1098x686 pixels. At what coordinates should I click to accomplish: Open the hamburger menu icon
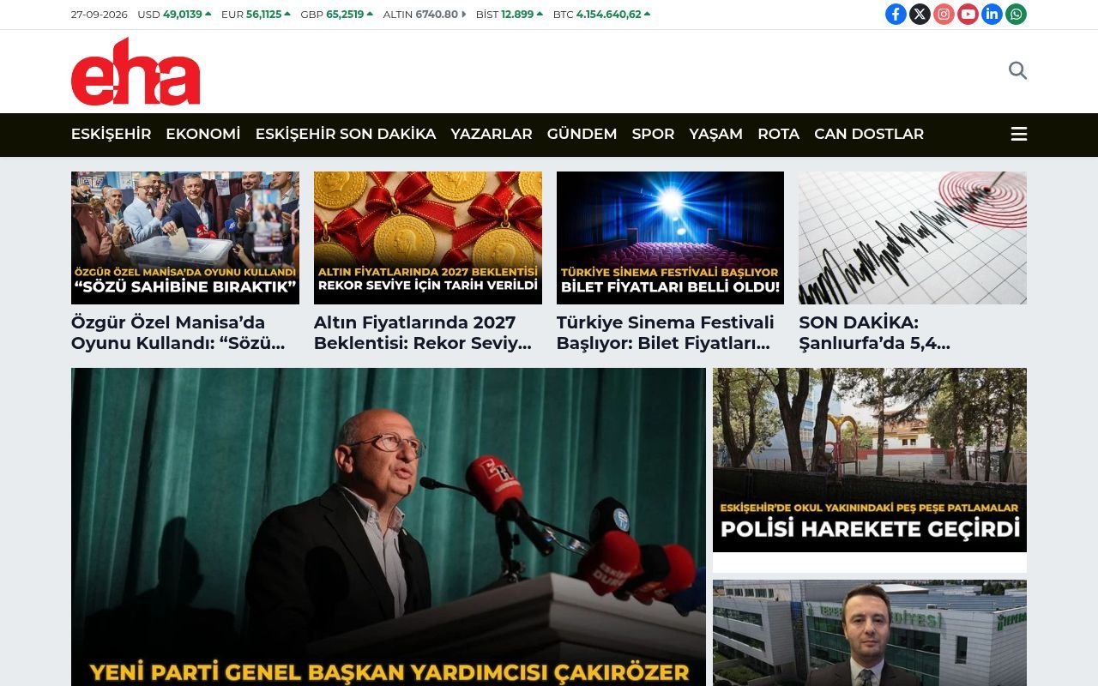click(1019, 134)
